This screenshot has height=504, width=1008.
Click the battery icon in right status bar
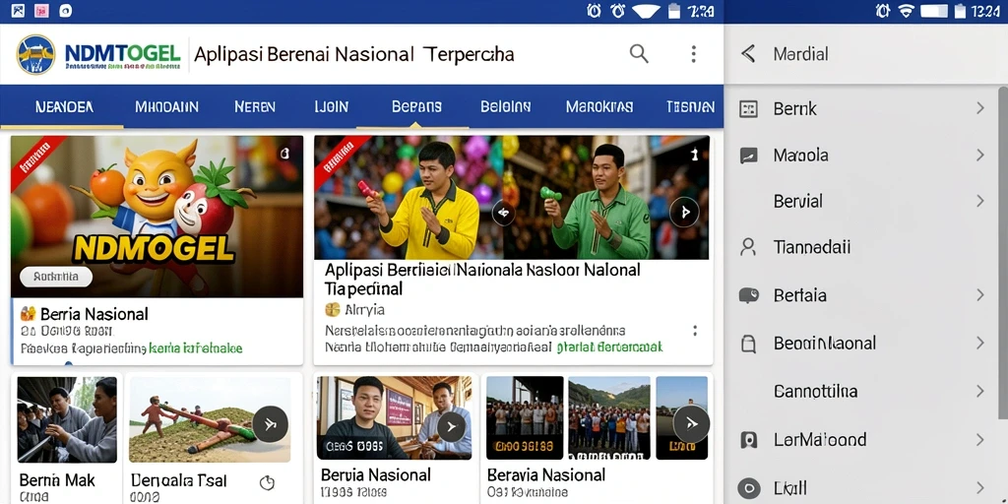(960, 11)
